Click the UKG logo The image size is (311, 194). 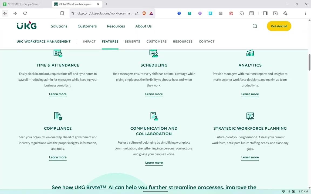(26, 26)
